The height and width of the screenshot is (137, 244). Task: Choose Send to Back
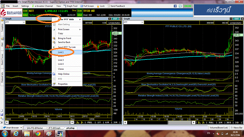coord(67,42)
